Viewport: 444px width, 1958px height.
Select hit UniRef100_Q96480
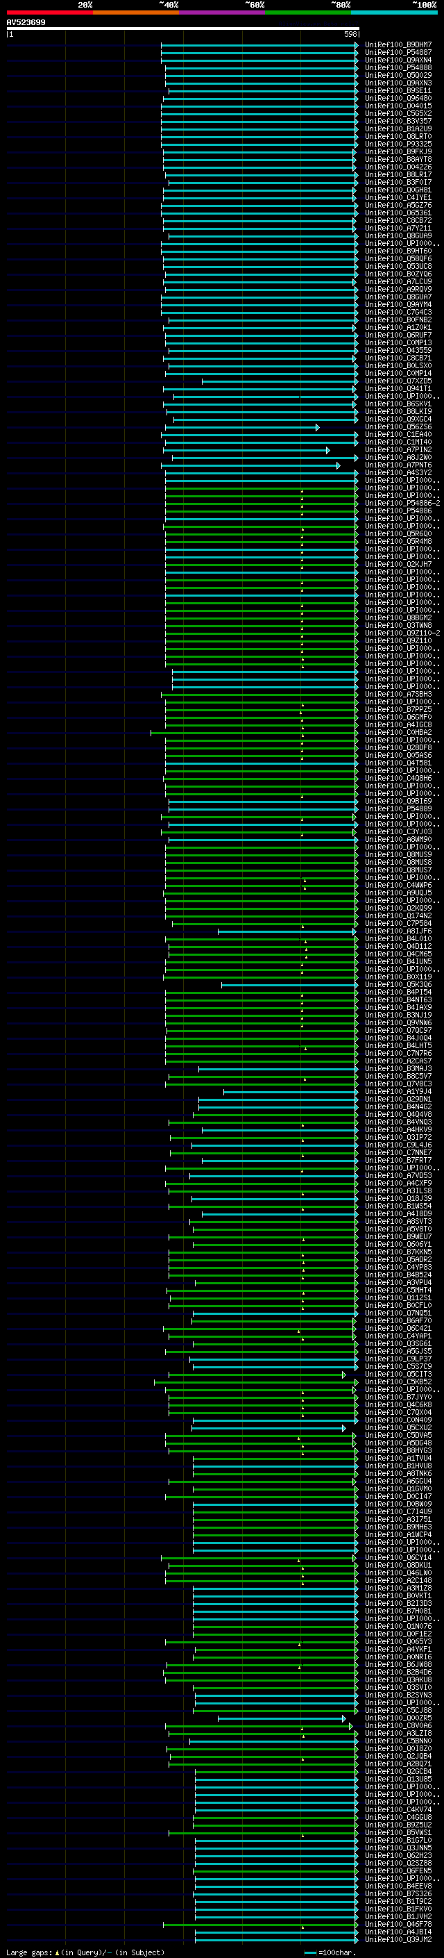[398, 98]
